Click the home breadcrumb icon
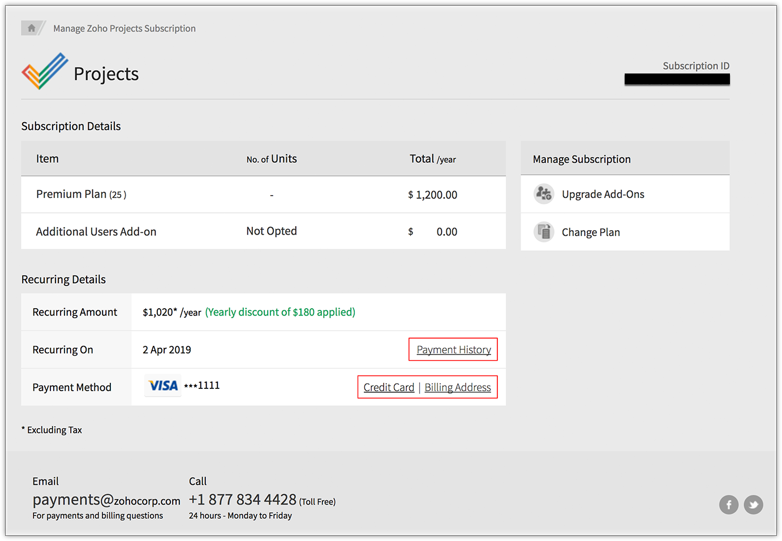Viewport: 782px width, 541px height. tap(31, 28)
